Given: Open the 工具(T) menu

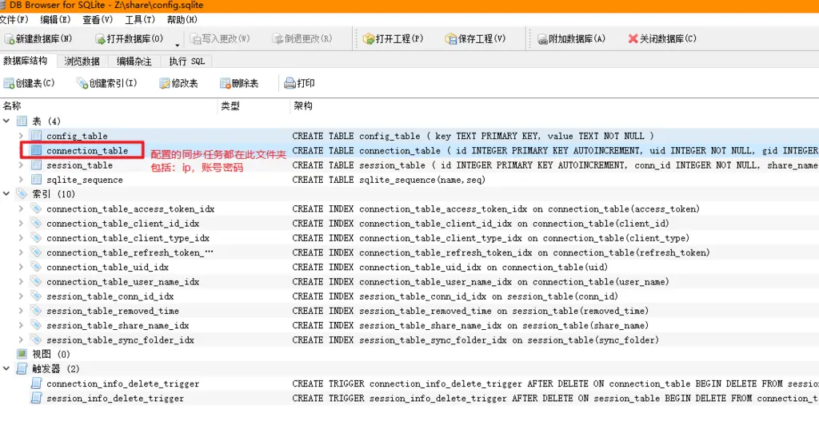Looking at the screenshot, I should tap(140, 19).
